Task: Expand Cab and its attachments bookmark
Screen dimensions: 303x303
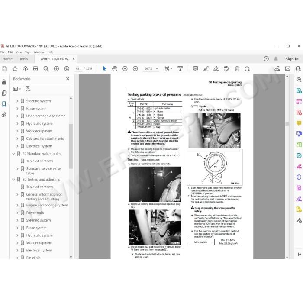Action: (x=17, y=139)
